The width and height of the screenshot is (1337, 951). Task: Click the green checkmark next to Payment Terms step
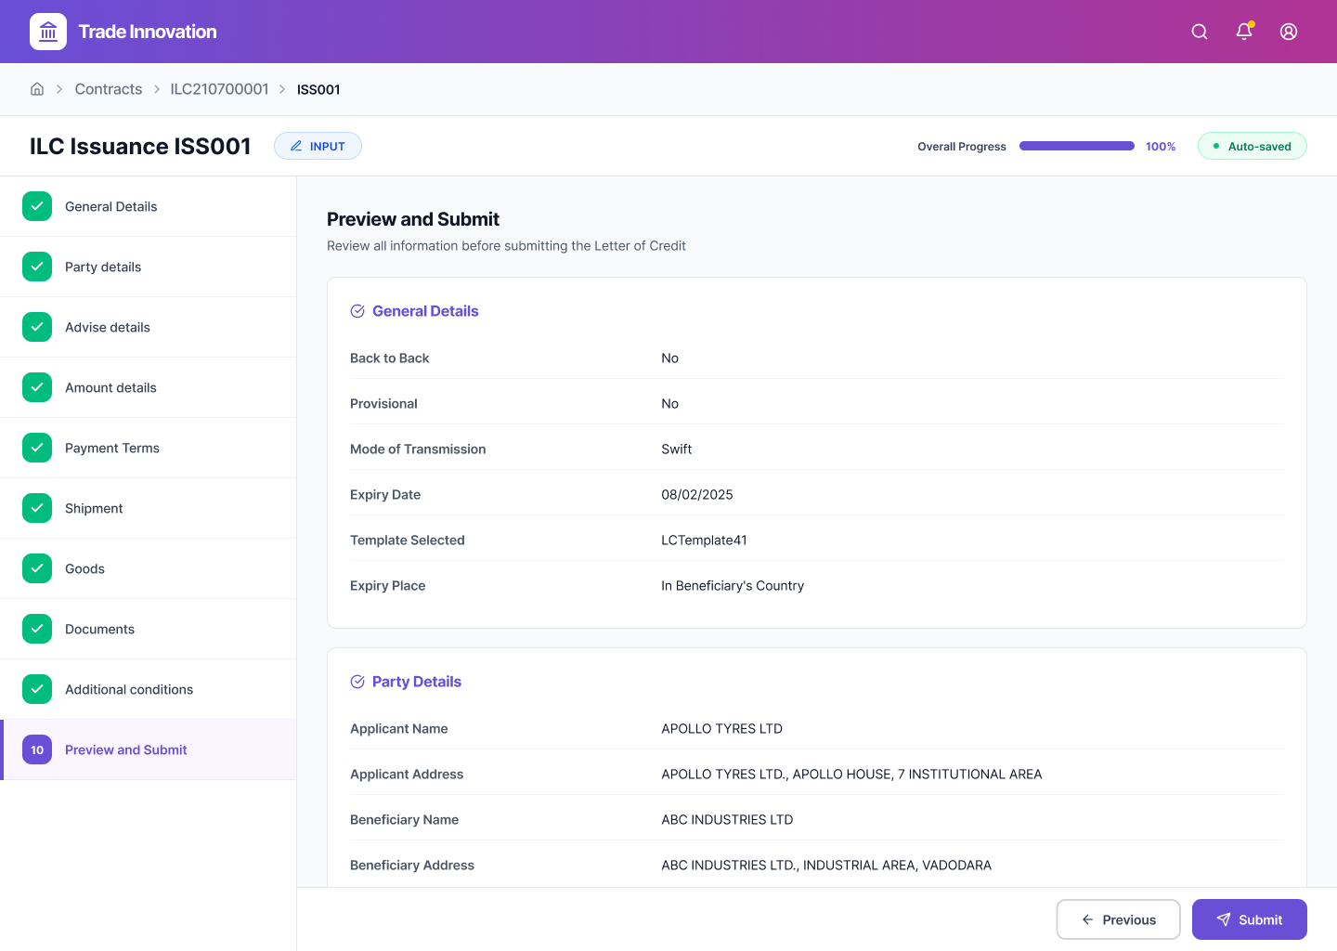(x=37, y=448)
